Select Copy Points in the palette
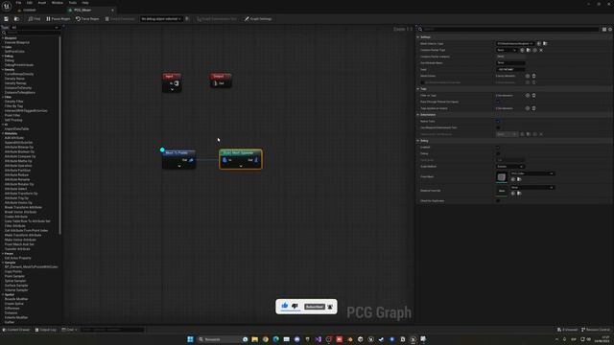 (13, 271)
